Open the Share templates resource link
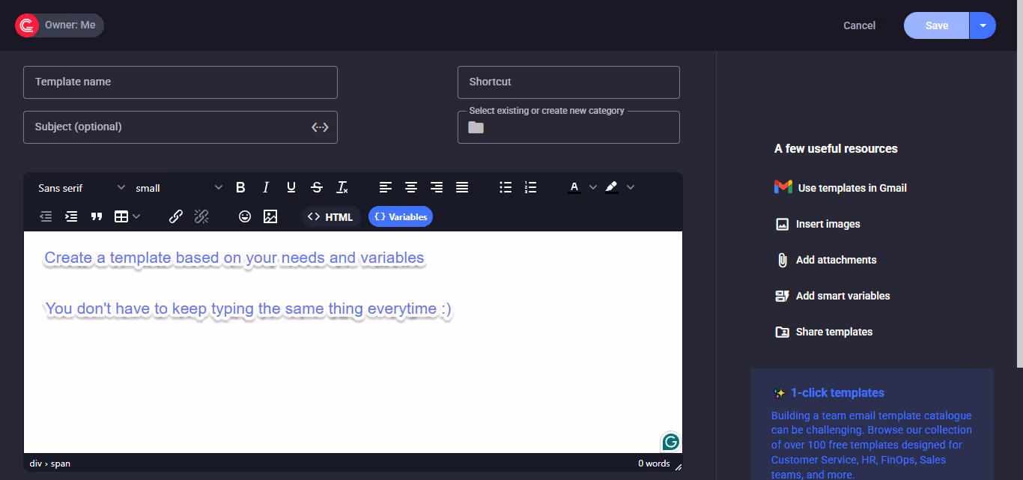 (834, 332)
